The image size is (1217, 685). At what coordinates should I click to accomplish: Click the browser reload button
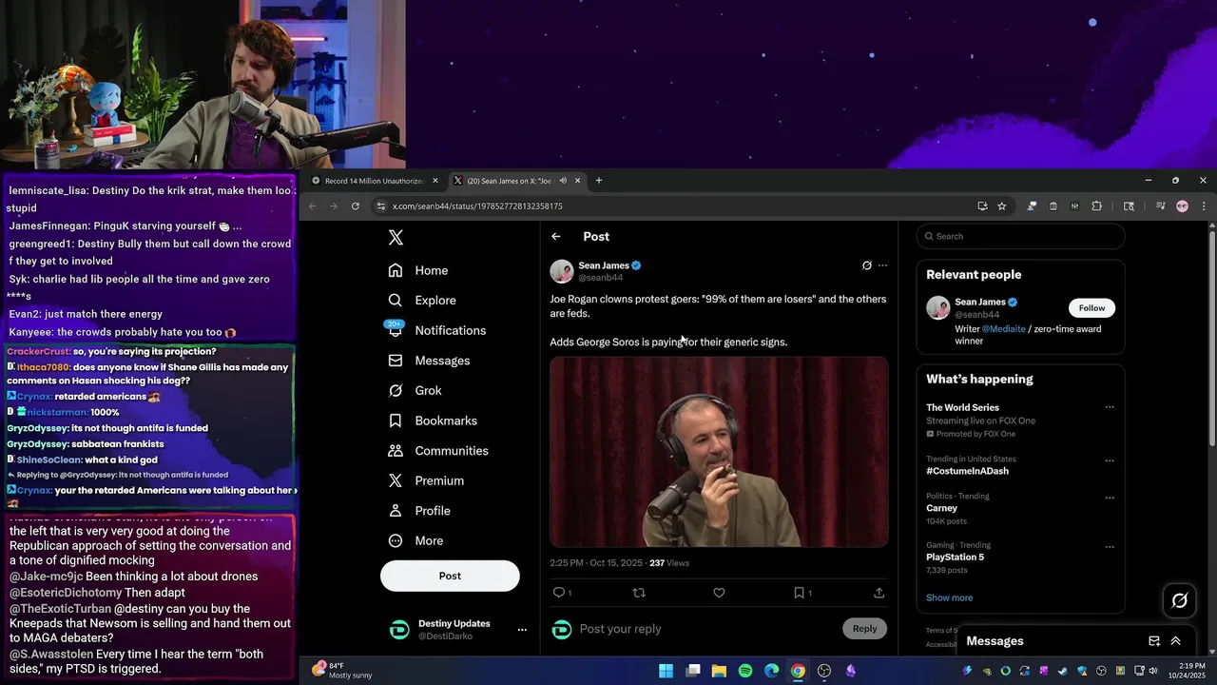[x=356, y=206]
